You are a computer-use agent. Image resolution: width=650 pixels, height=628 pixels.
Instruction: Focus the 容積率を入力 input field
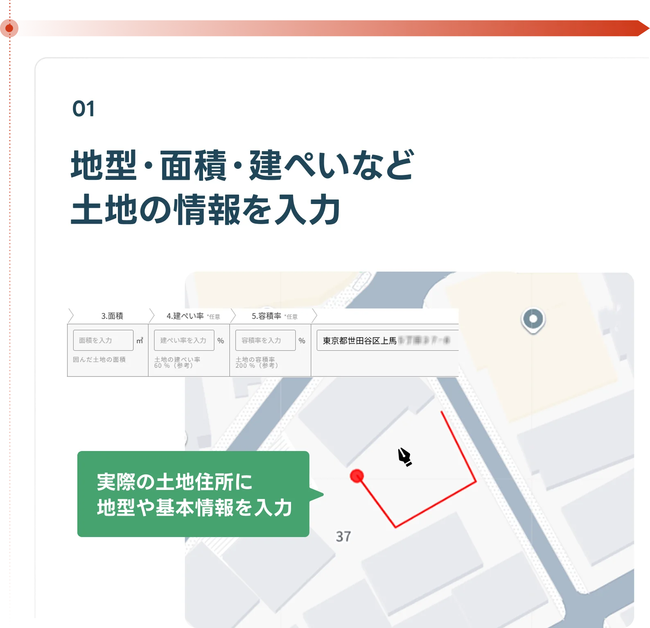[x=265, y=340]
